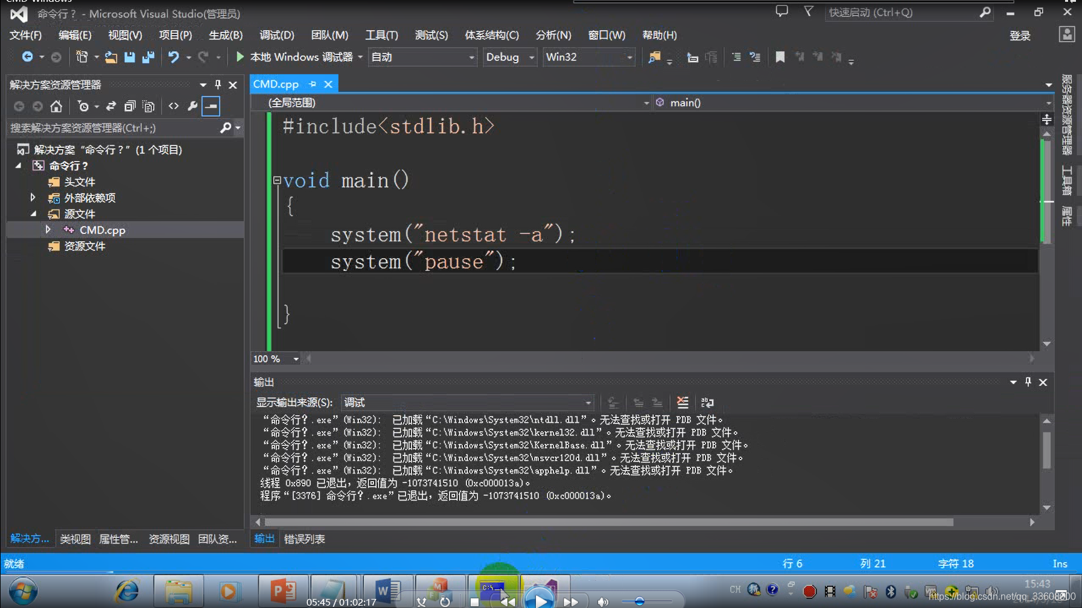Clear all output with the clear icon
1082x608 pixels.
[683, 402]
